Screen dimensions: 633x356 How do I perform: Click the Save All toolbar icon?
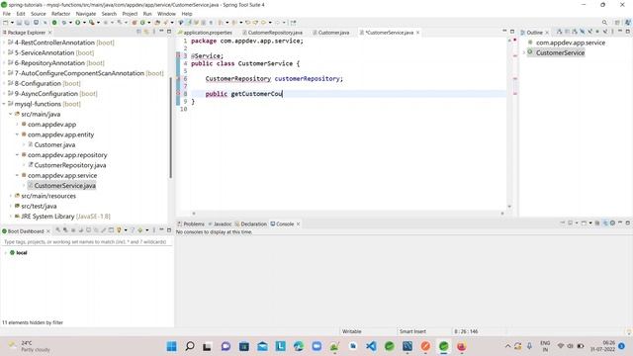pyautogui.click(x=27, y=23)
